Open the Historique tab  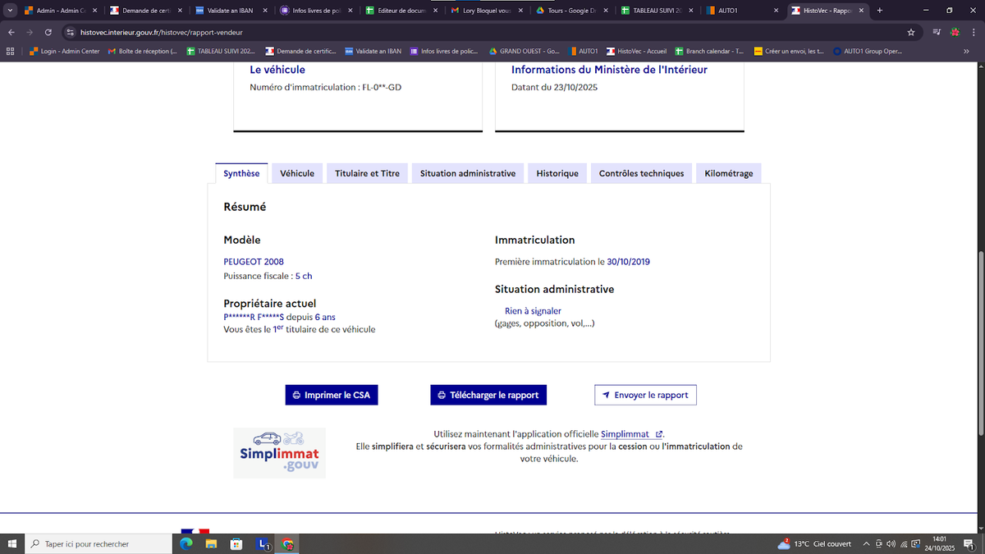[x=557, y=173]
